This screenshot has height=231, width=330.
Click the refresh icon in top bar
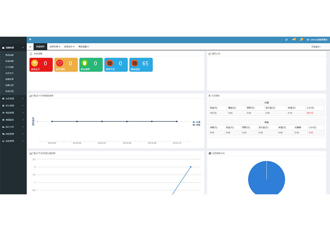point(286,40)
